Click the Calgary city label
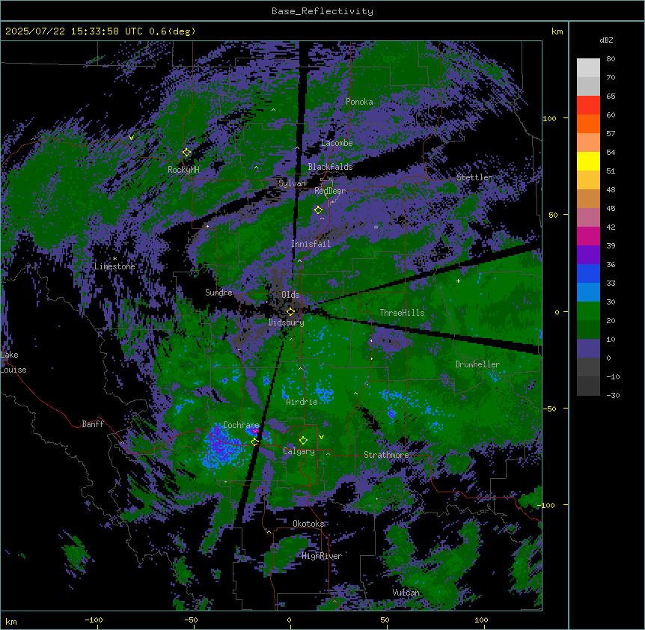Viewport: 645px width, 630px height. pos(299,451)
